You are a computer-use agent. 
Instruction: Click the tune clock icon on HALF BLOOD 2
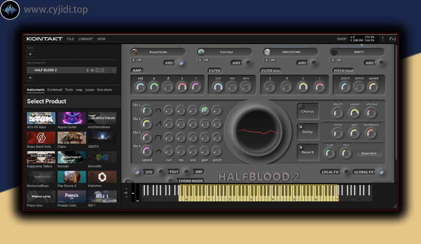click(x=97, y=70)
